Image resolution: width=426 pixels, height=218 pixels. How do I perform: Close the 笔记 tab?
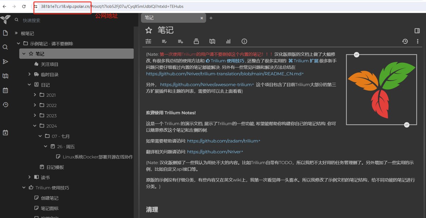202,18
